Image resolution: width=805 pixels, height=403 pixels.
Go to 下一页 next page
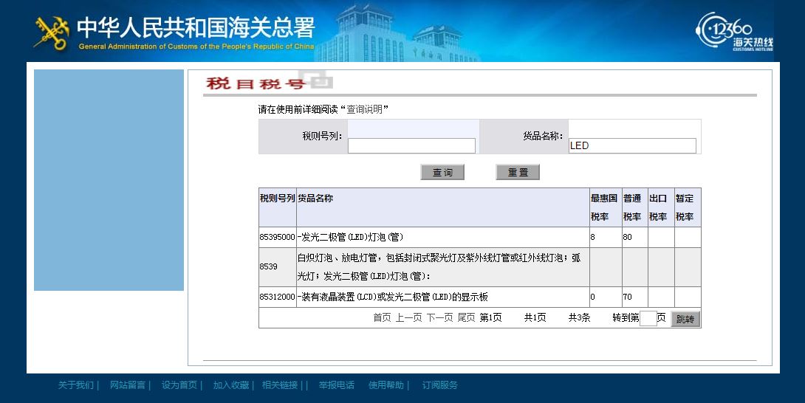(440, 318)
